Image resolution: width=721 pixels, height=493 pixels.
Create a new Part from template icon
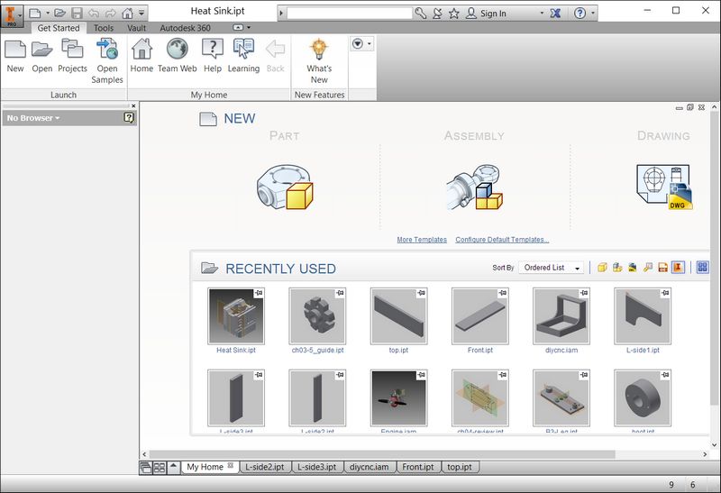(x=285, y=187)
